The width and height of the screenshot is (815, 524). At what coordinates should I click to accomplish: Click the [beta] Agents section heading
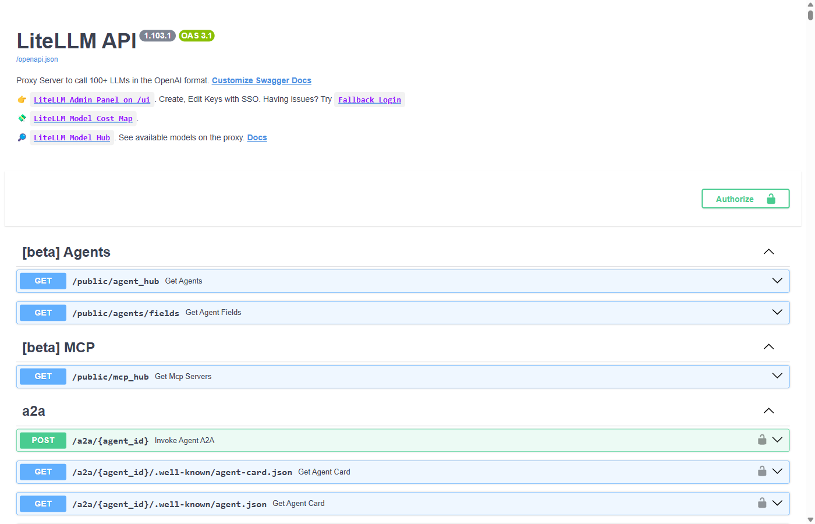66,252
